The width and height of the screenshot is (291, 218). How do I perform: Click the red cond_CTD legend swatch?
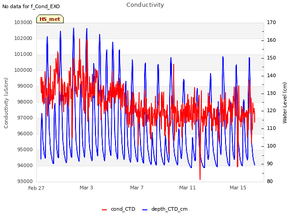pos(104,210)
